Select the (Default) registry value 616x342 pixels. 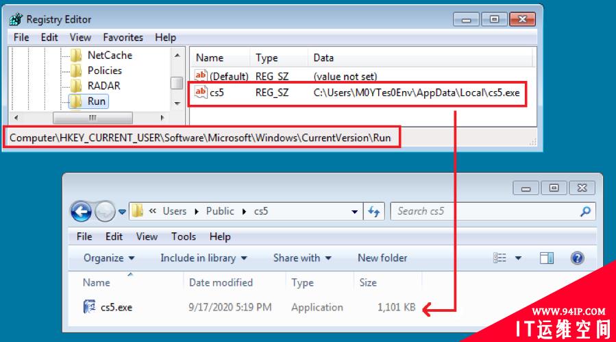(229, 76)
